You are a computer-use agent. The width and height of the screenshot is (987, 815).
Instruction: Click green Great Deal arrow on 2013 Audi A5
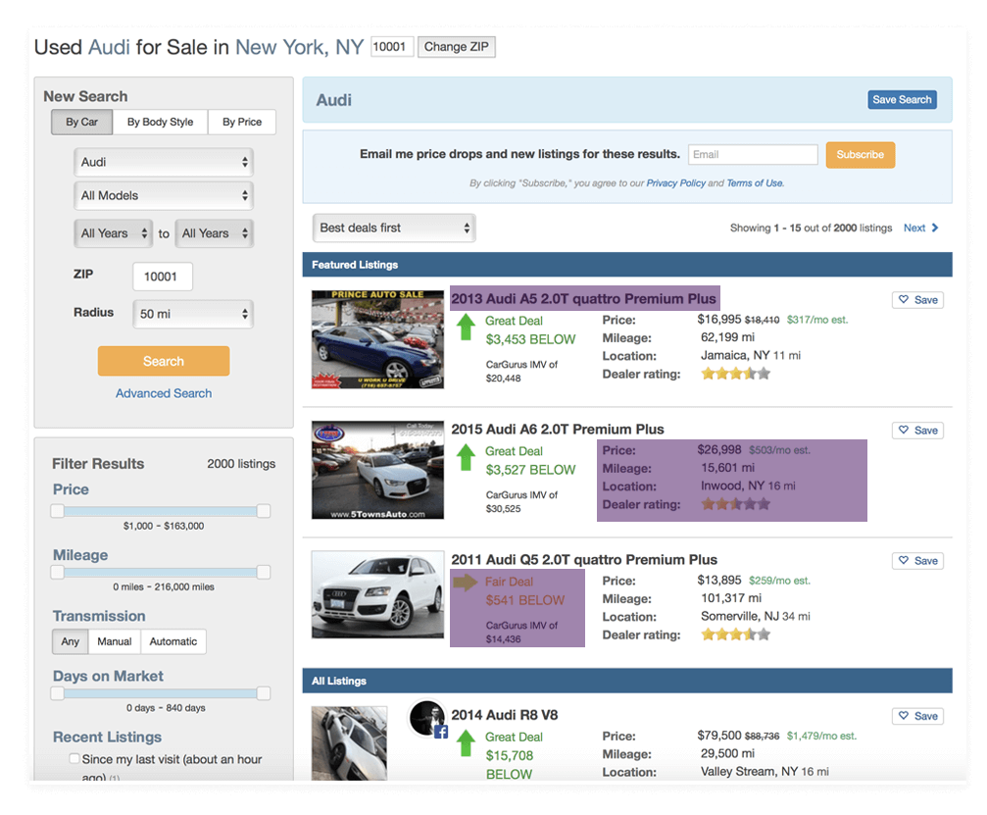click(466, 328)
